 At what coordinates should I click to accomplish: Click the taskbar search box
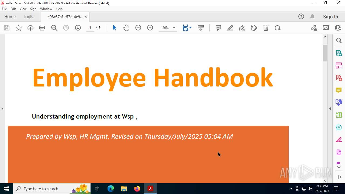tap(52, 189)
